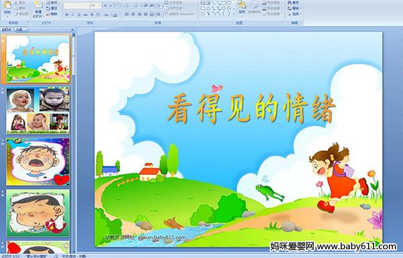Image resolution: width=403 pixels, height=258 pixels.
Task: Click the slide title 看得见的情绪
Action: pyautogui.click(x=251, y=108)
